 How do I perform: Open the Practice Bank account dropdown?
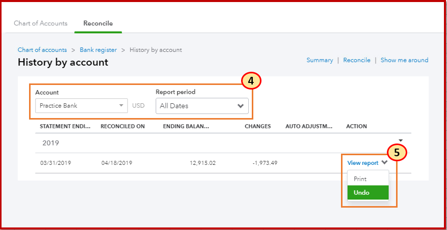click(x=82, y=106)
